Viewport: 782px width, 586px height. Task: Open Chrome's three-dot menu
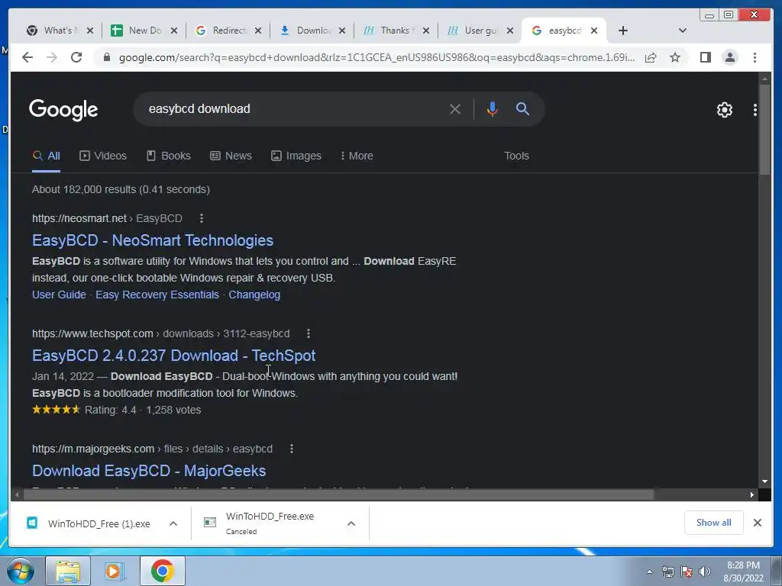click(x=755, y=57)
